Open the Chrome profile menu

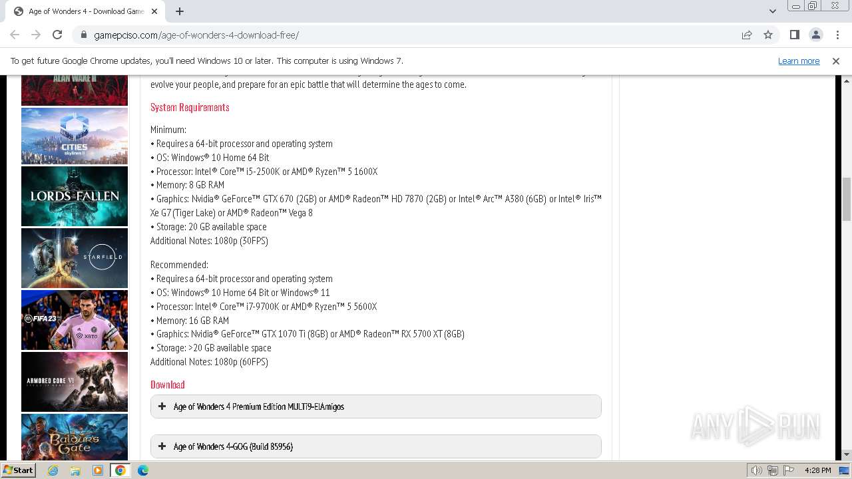815,35
